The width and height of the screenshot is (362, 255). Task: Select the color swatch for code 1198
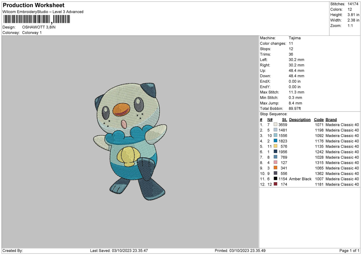coord(275,130)
